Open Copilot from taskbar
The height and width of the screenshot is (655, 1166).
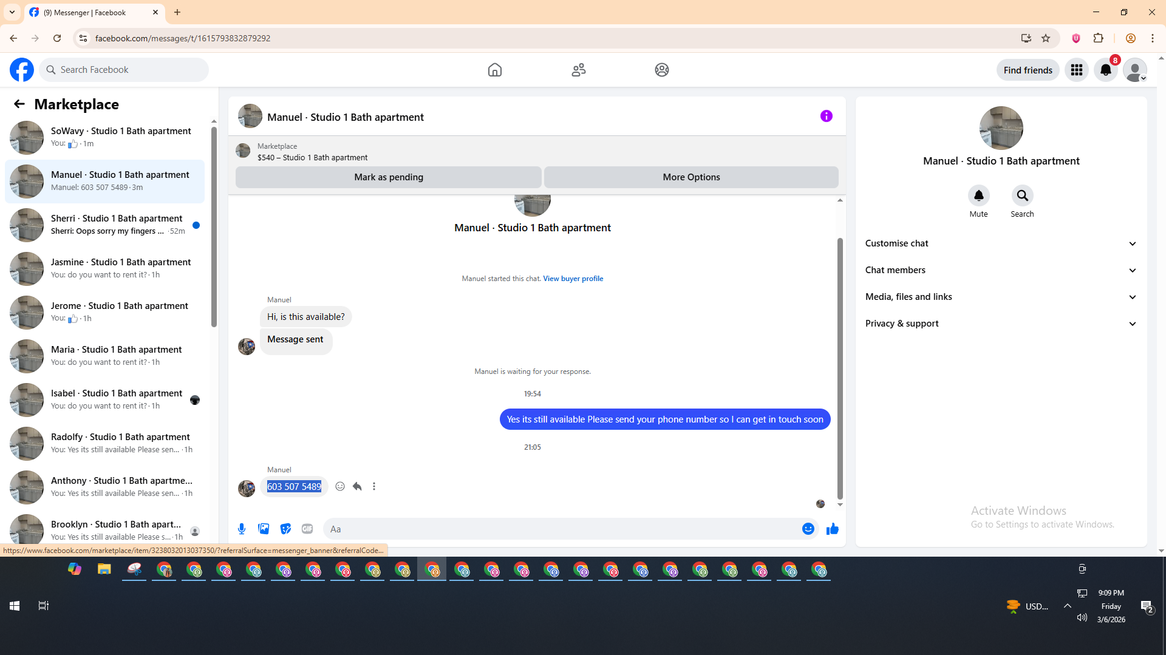75,569
